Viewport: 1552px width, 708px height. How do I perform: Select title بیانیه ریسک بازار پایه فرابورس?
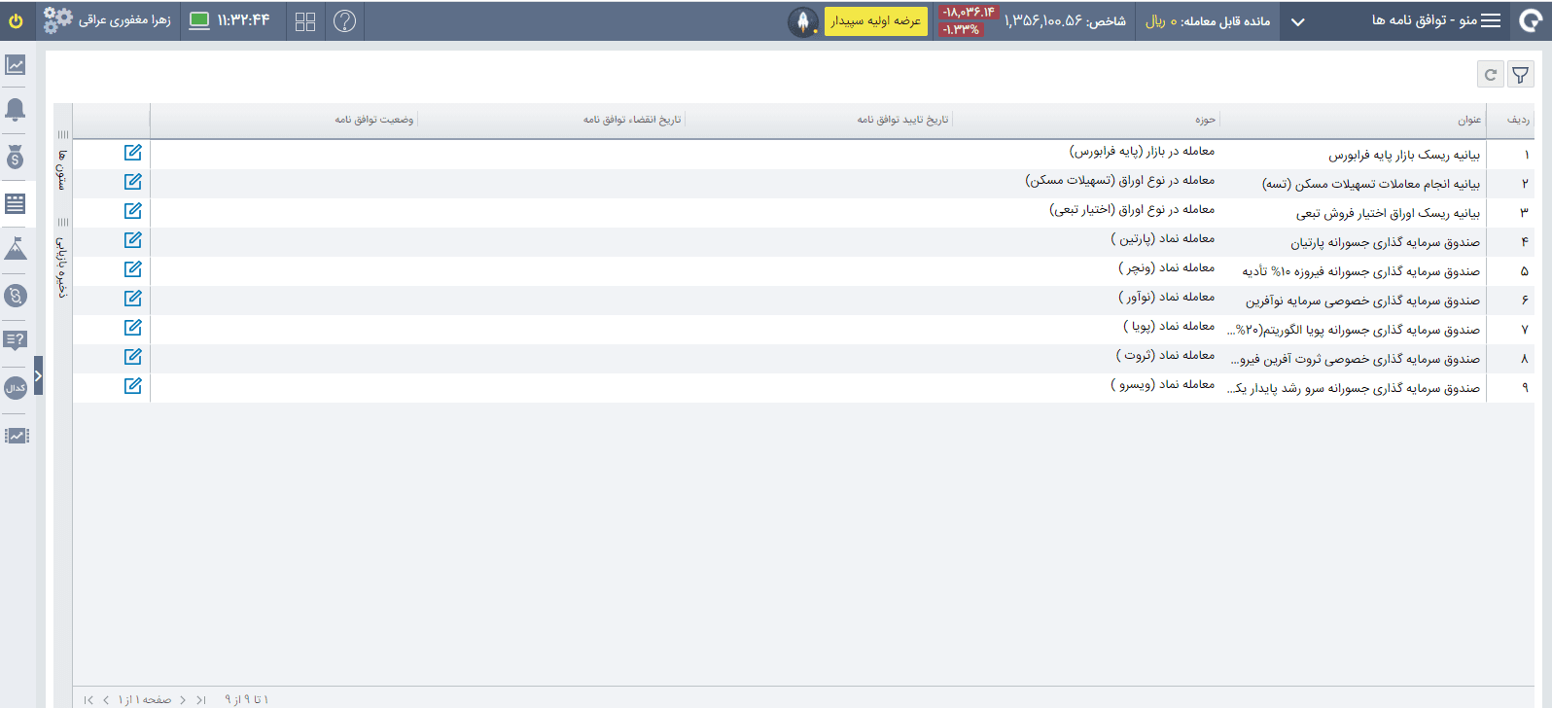coord(1404,155)
